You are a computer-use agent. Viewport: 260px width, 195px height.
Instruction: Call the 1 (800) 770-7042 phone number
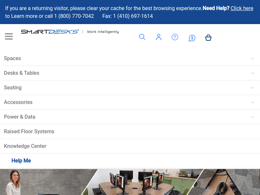tap(73, 15)
